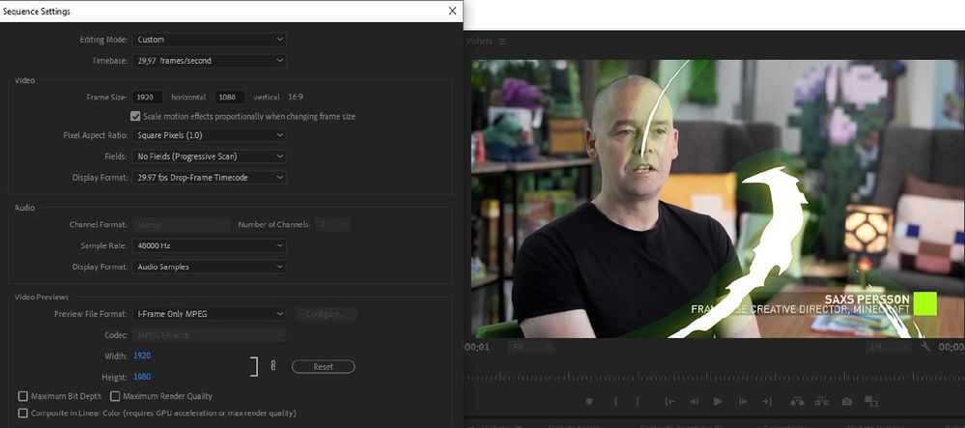Open monitor settings wrench icon
The height and width of the screenshot is (428, 965).
pos(925,347)
